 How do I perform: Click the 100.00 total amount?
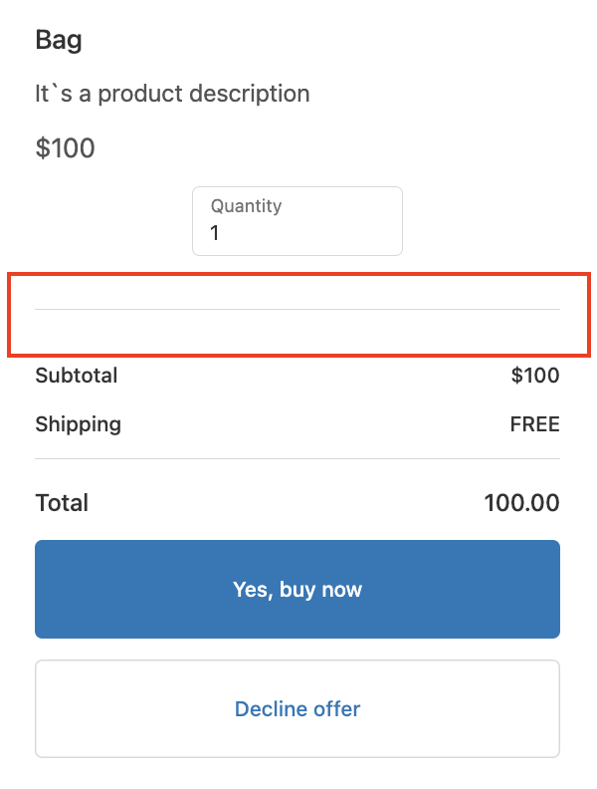521,503
